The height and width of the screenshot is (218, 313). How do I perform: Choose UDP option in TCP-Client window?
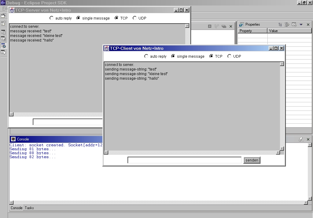[x=230, y=56]
